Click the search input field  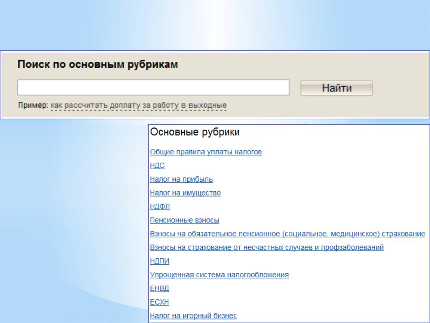[x=153, y=87]
